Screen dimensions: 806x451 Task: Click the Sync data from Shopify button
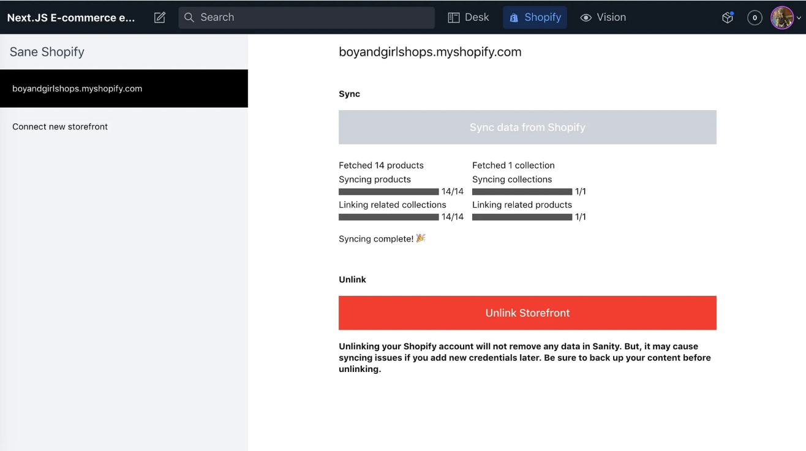(x=527, y=127)
